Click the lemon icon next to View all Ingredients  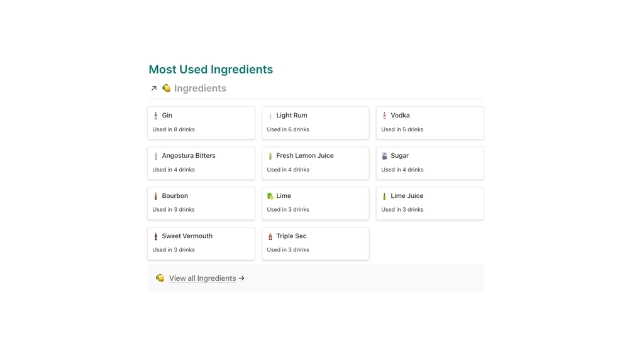click(x=160, y=278)
